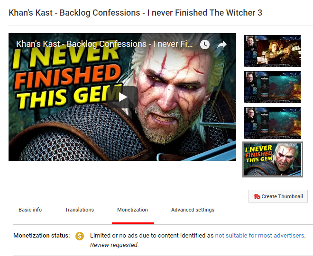313x256 pixels.
Task: Click the 'Monetization status:' label
Action: coord(42,236)
